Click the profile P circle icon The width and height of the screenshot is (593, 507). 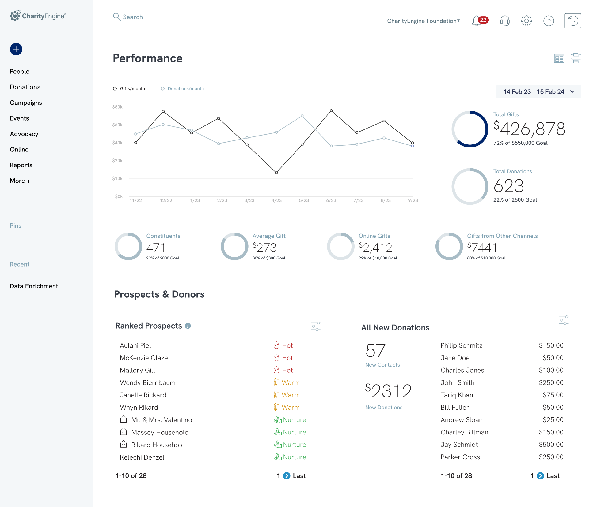coord(548,21)
